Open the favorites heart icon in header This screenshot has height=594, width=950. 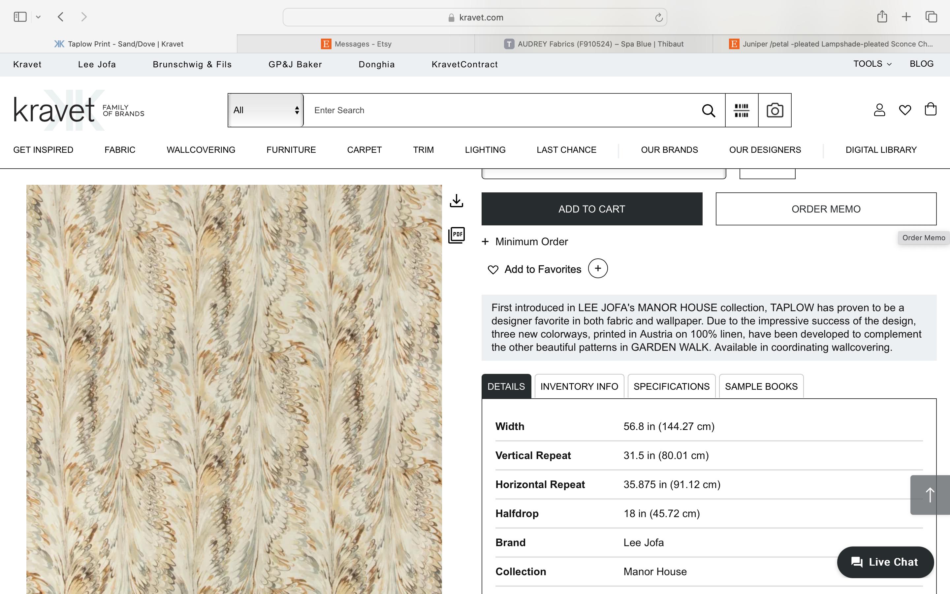point(905,111)
